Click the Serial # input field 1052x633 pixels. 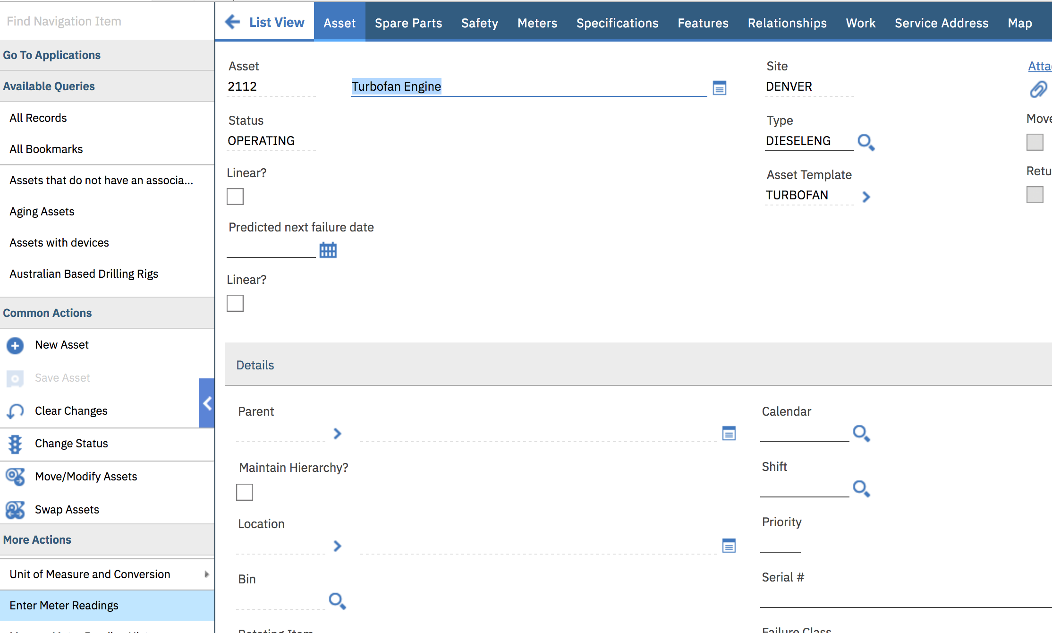906,599
